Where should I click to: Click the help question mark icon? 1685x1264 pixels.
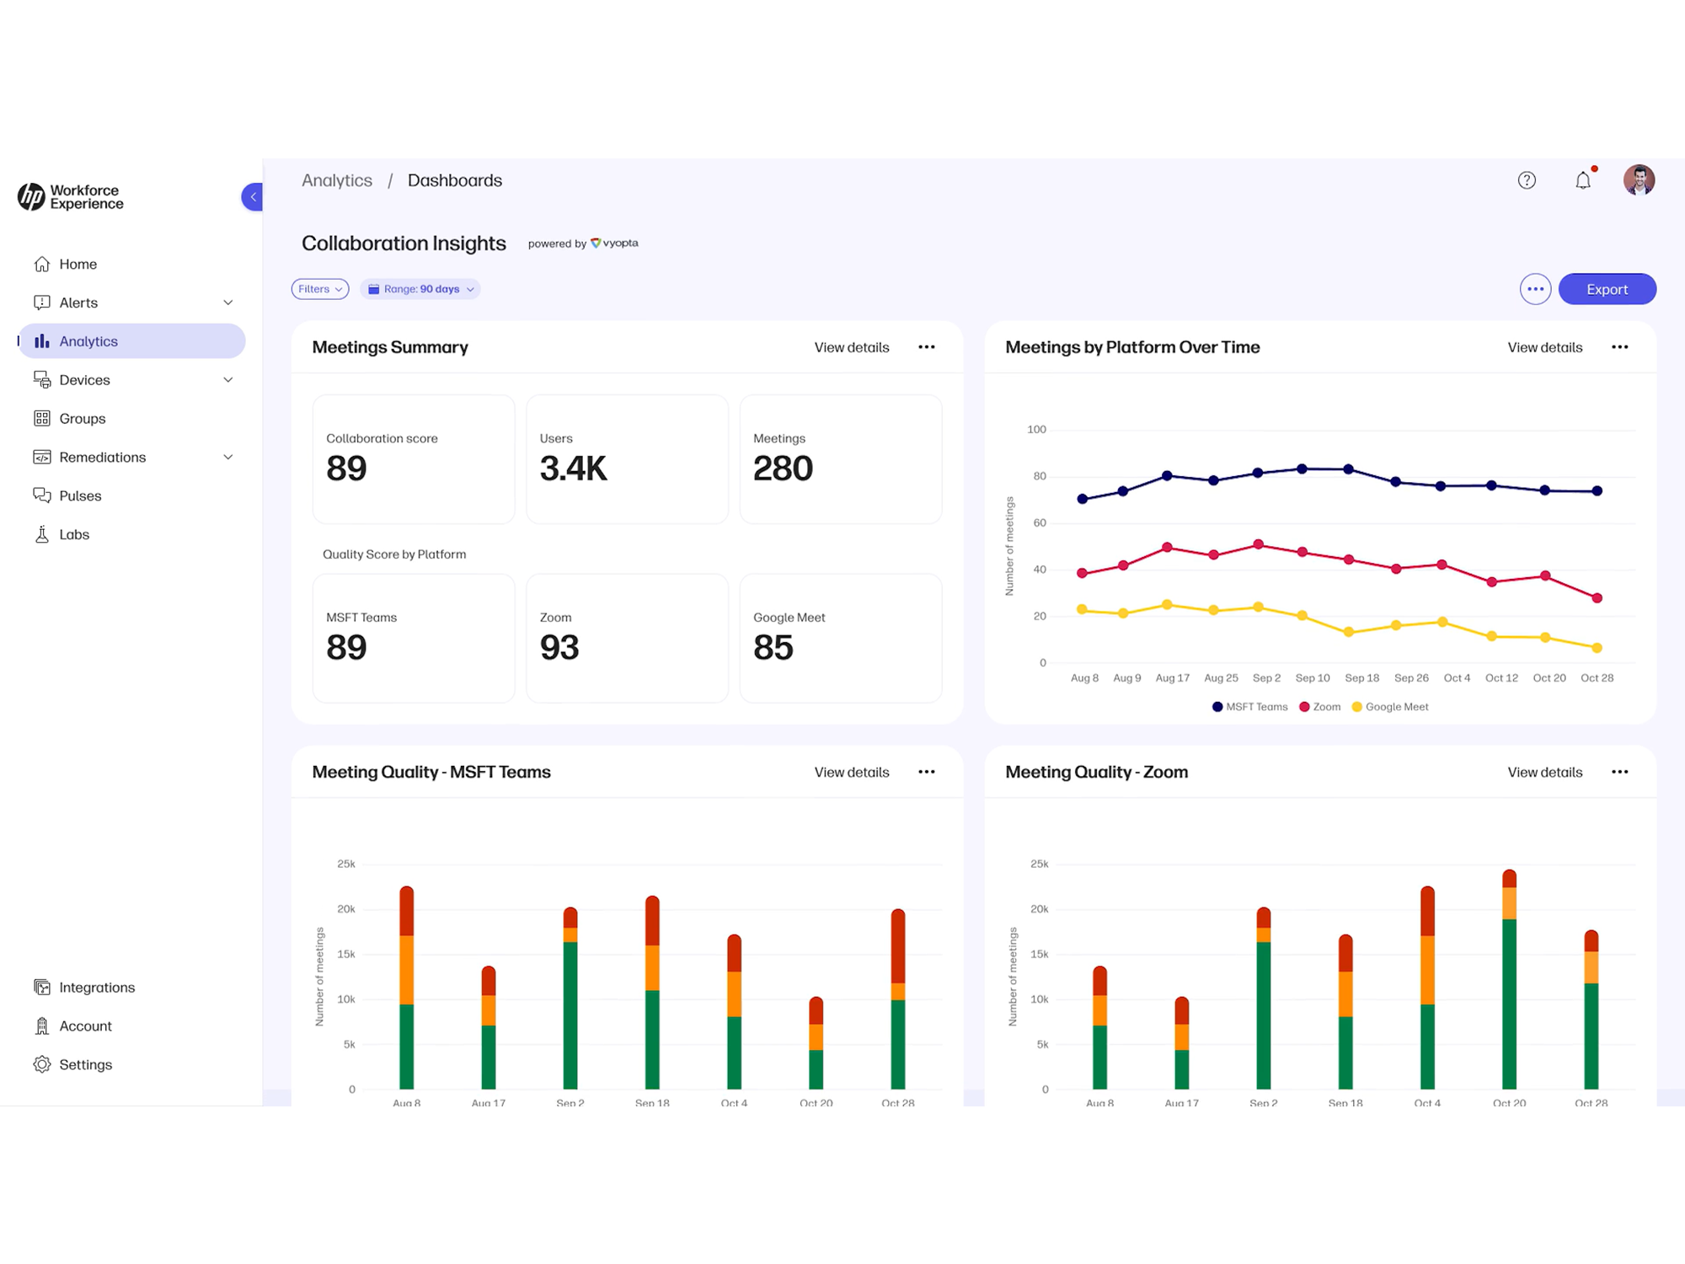[x=1527, y=180]
